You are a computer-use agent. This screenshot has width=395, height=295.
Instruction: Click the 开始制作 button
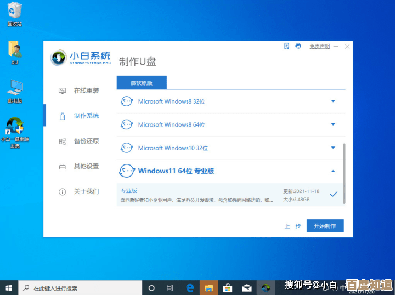point(325,226)
